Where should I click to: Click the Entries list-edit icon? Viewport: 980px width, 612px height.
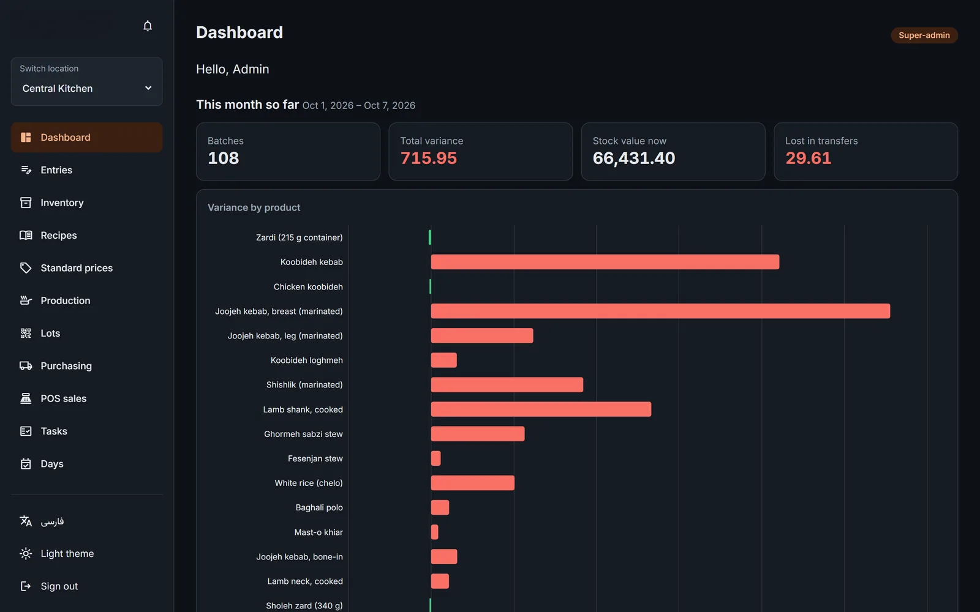26,170
